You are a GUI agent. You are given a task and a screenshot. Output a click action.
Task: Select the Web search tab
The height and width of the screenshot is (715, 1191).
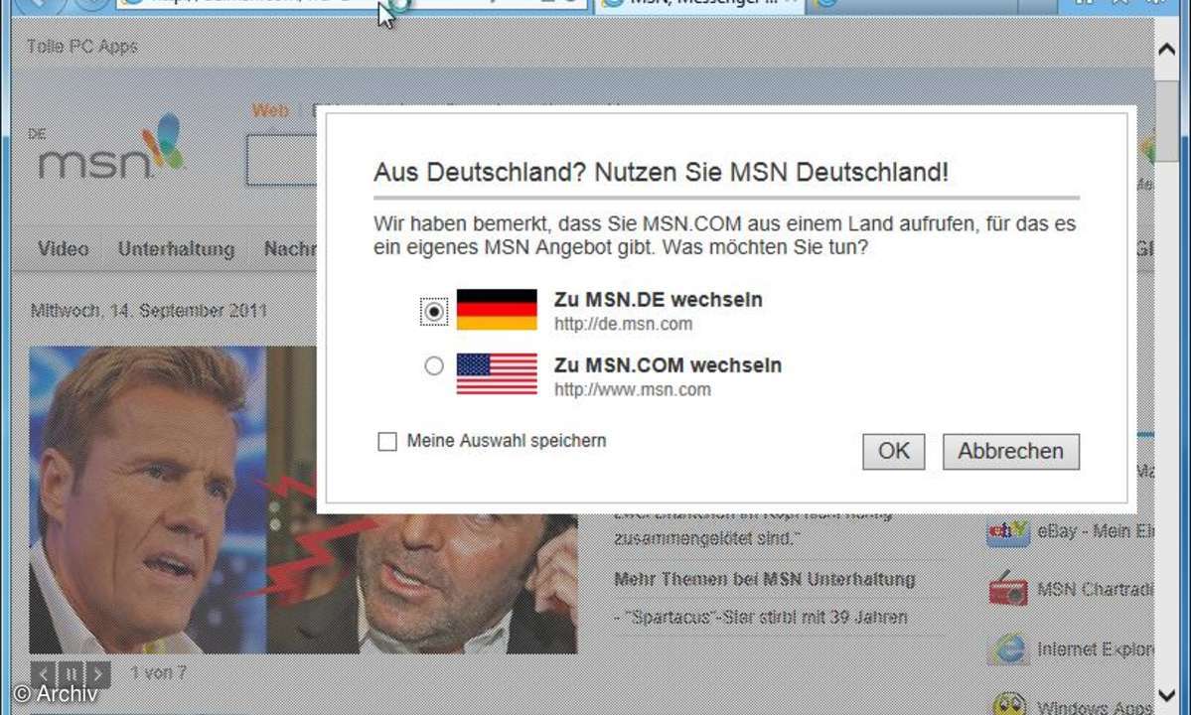270,111
